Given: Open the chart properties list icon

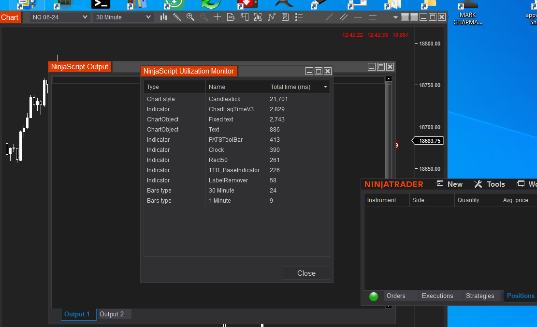Looking at the screenshot, I should tap(299, 17).
